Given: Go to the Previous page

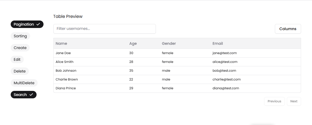Looking at the screenshot, I should 274,101.
